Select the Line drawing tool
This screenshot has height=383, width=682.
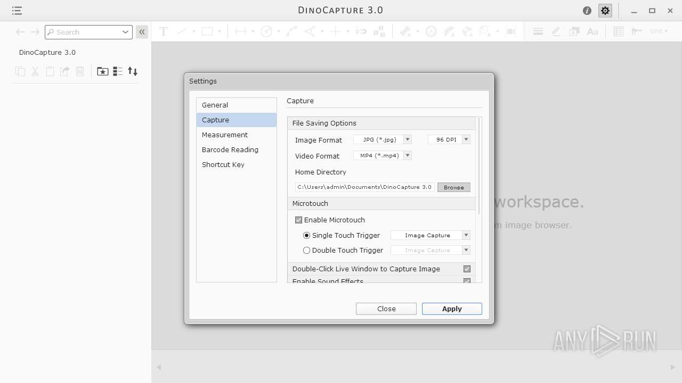point(182,31)
